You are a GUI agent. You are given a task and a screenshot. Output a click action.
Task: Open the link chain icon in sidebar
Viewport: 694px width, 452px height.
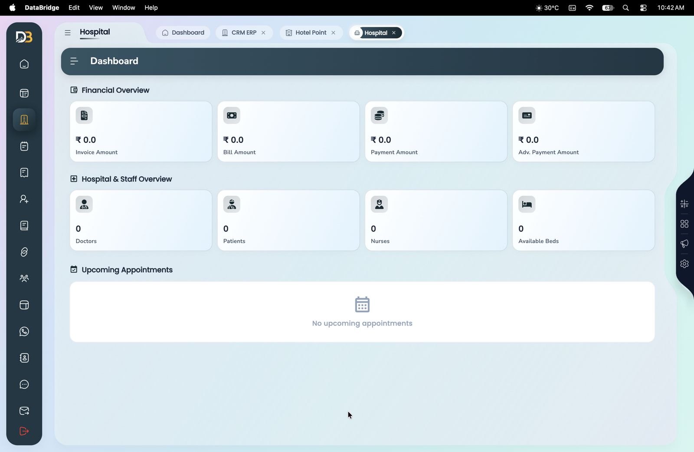point(24,252)
